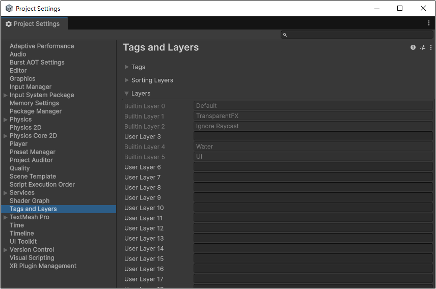The image size is (436, 289).
Task: Open the presets slider icon for Tags and Layers
Action: pyautogui.click(x=423, y=47)
